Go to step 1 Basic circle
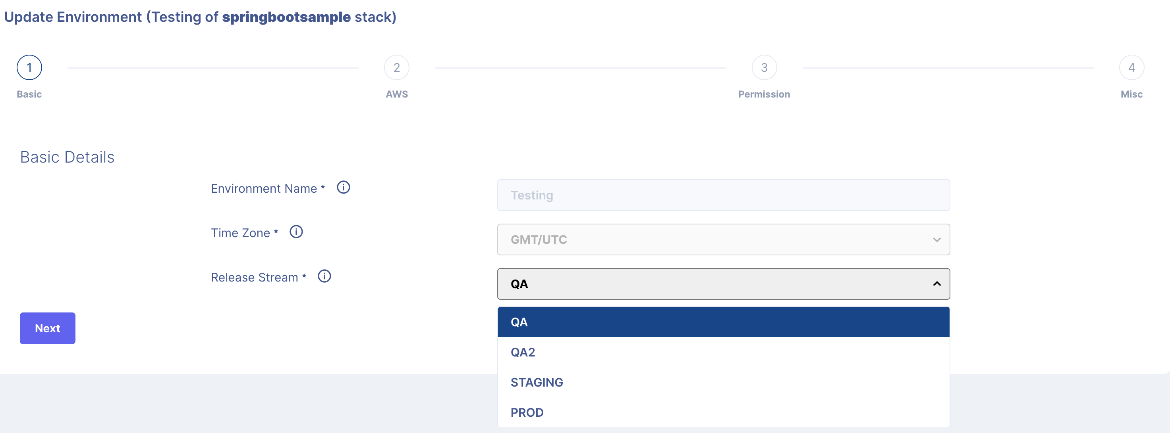Viewport: 1170px width, 433px height. click(x=29, y=67)
